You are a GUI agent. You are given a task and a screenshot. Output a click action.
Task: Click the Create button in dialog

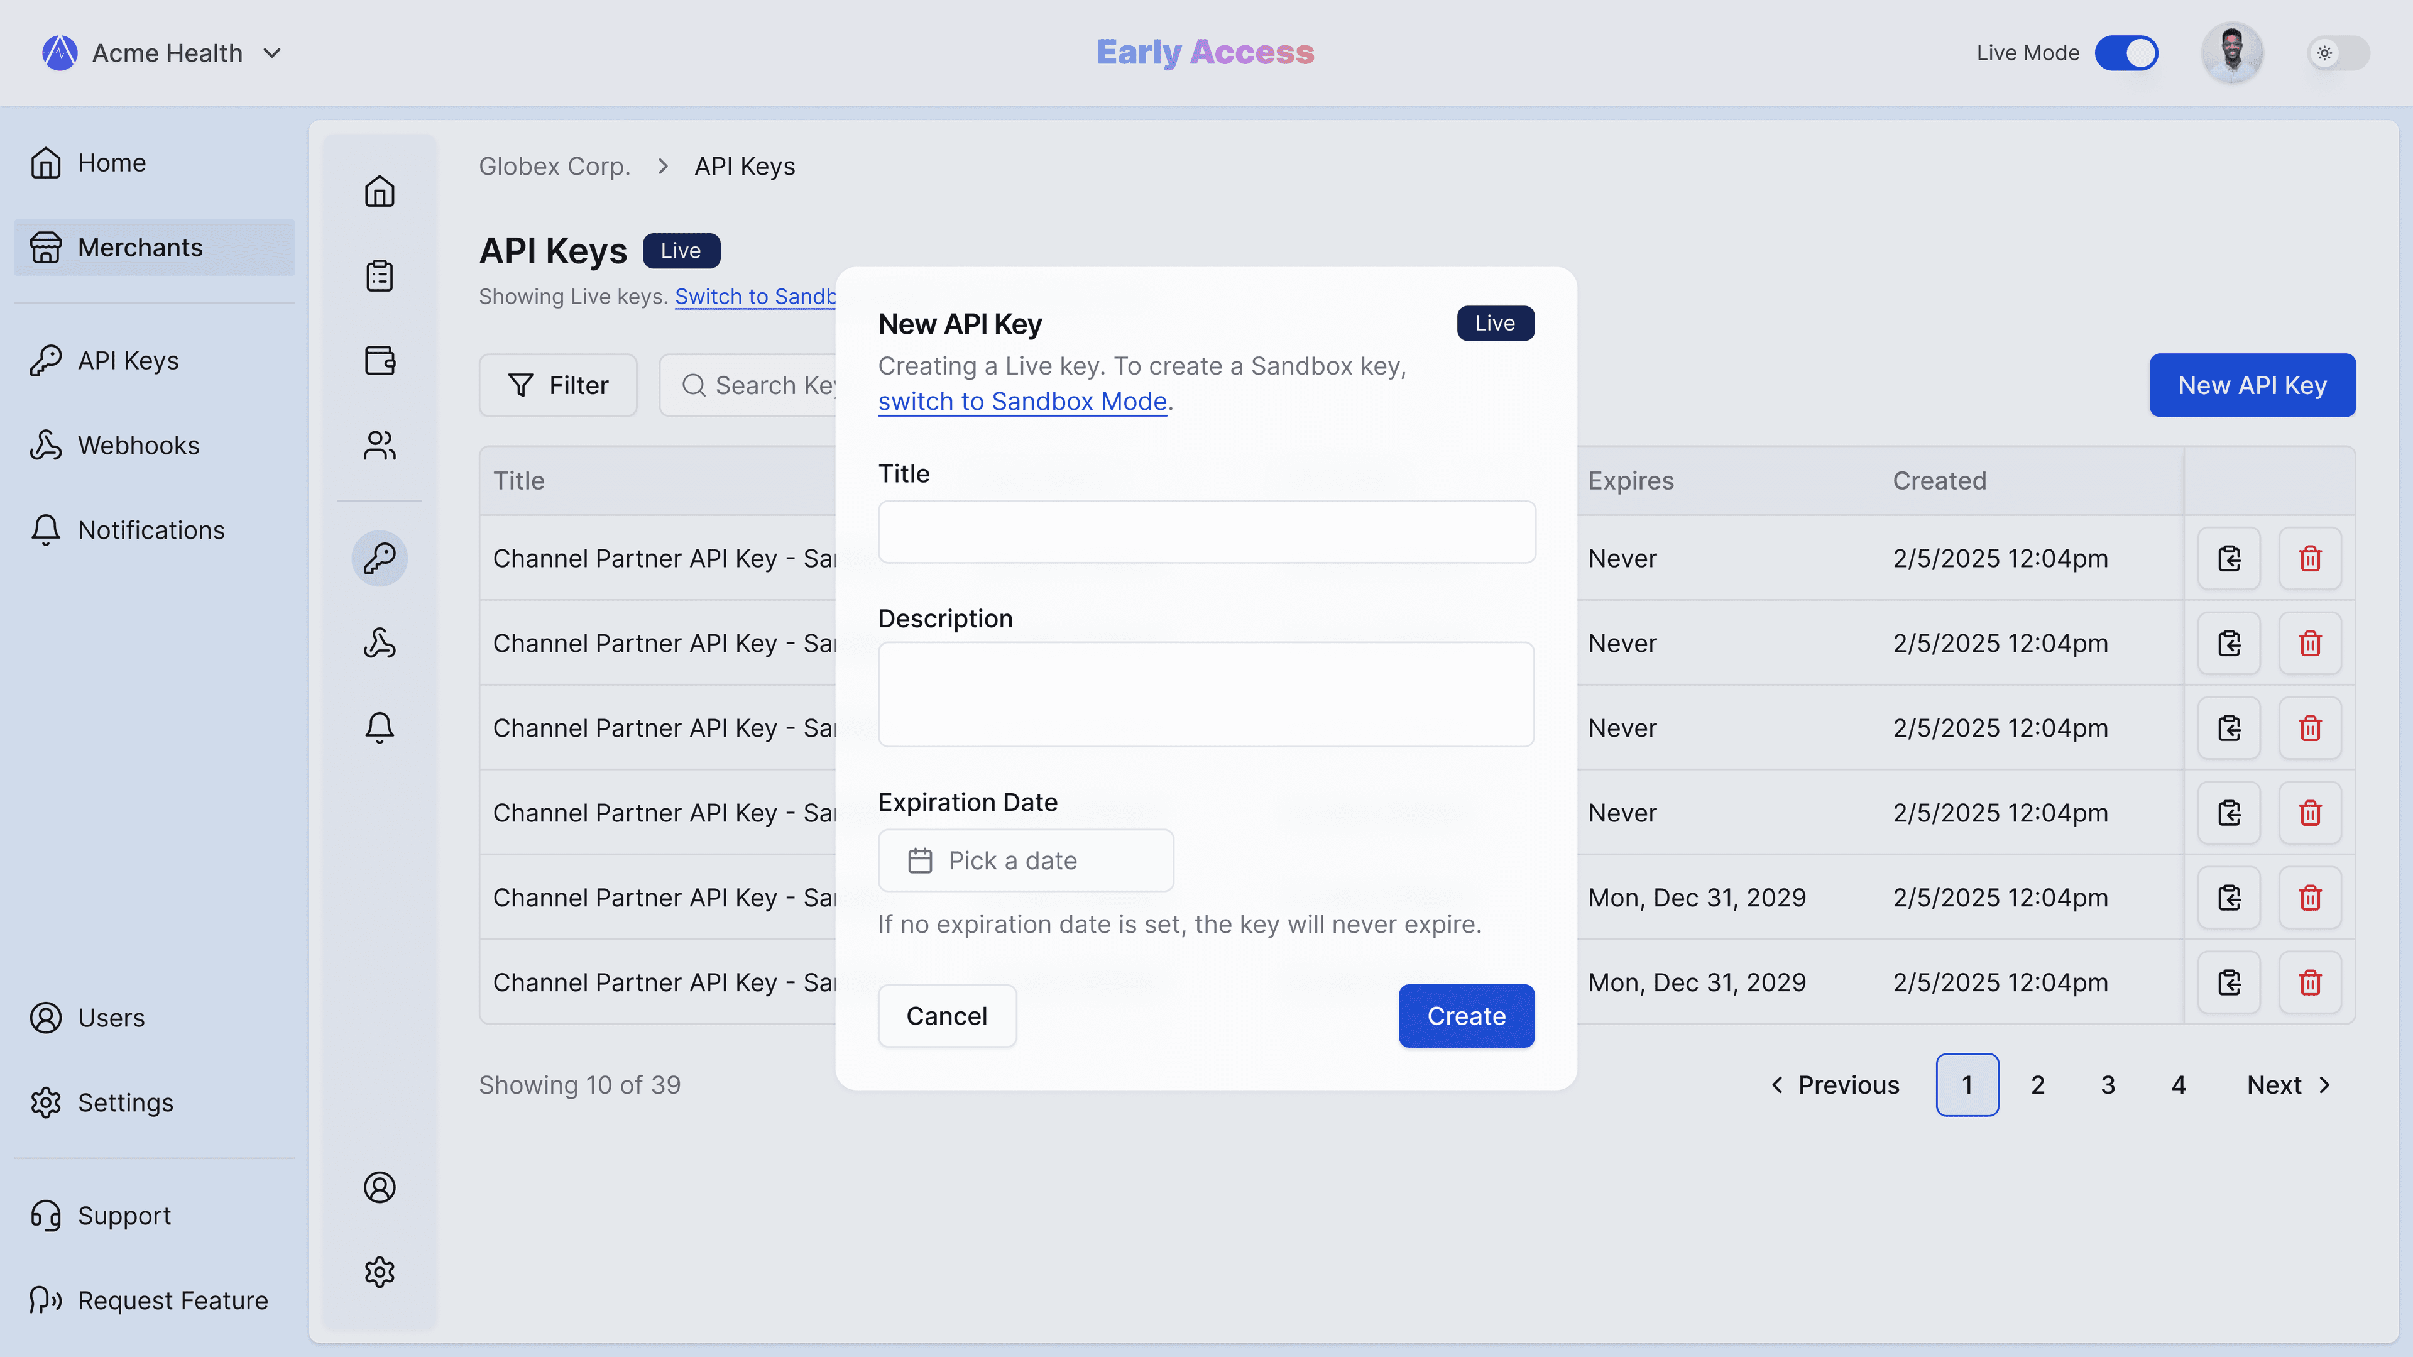click(1466, 1016)
